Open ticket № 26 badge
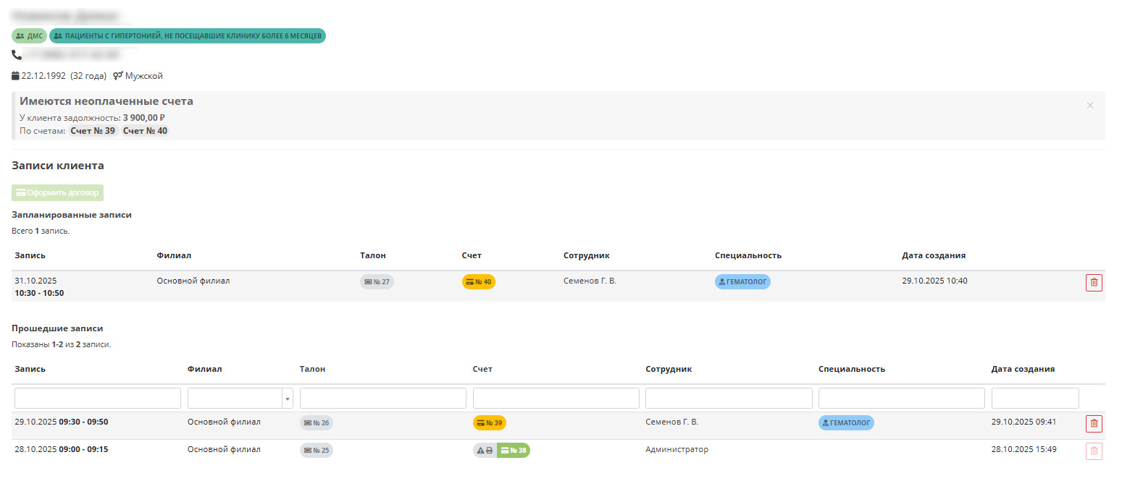This screenshot has height=481, width=1122. click(x=317, y=423)
